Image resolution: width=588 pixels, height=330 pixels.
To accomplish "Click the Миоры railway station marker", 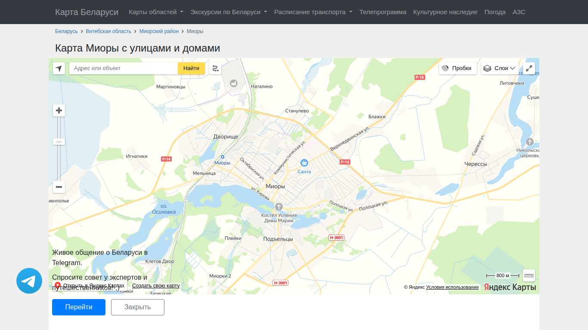I will tap(223, 157).
